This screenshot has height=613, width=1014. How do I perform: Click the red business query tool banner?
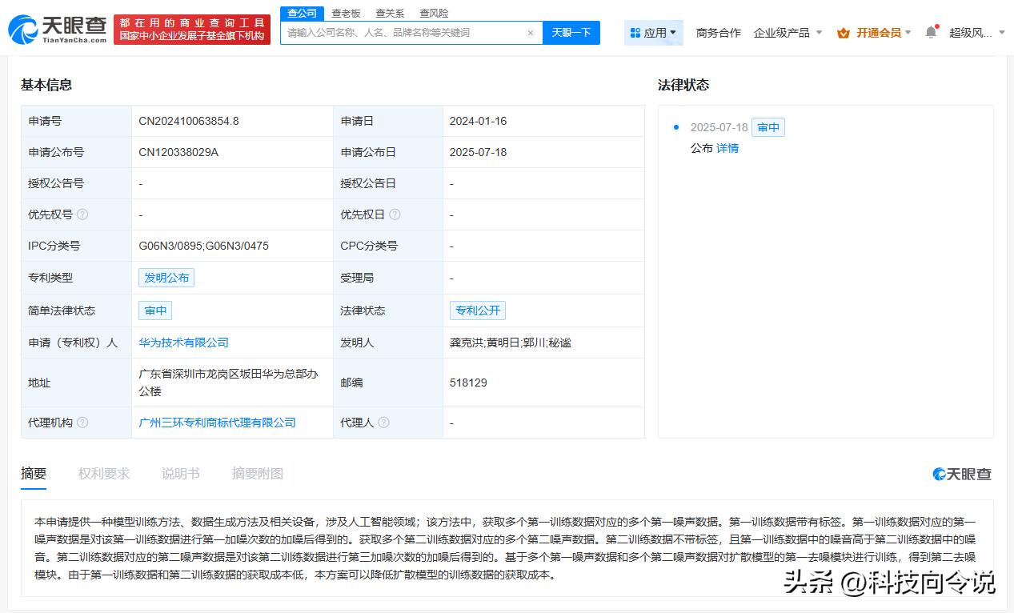click(x=192, y=30)
